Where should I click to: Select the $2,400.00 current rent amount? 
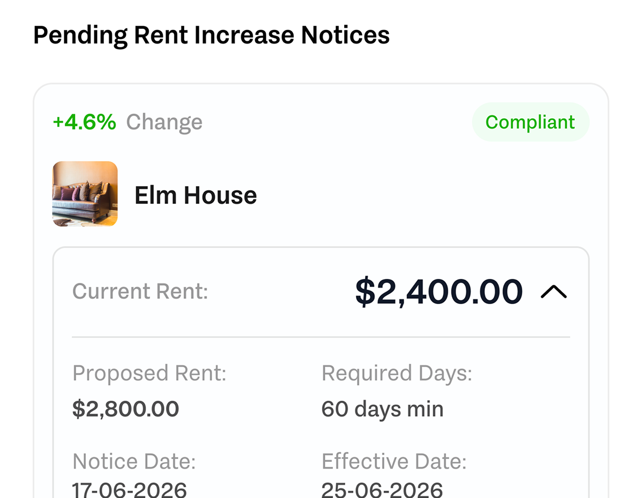(x=439, y=291)
